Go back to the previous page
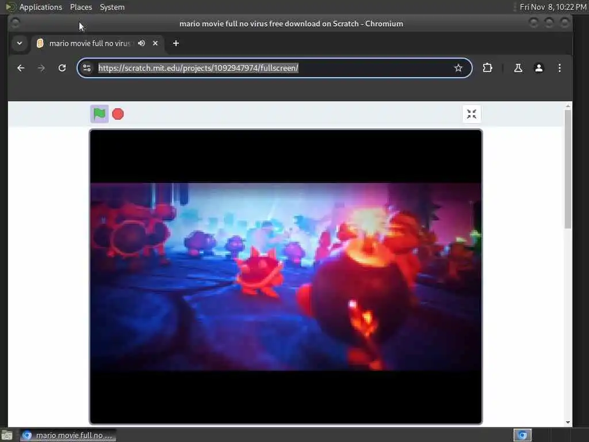Viewport: 589px width, 442px height. pos(21,68)
